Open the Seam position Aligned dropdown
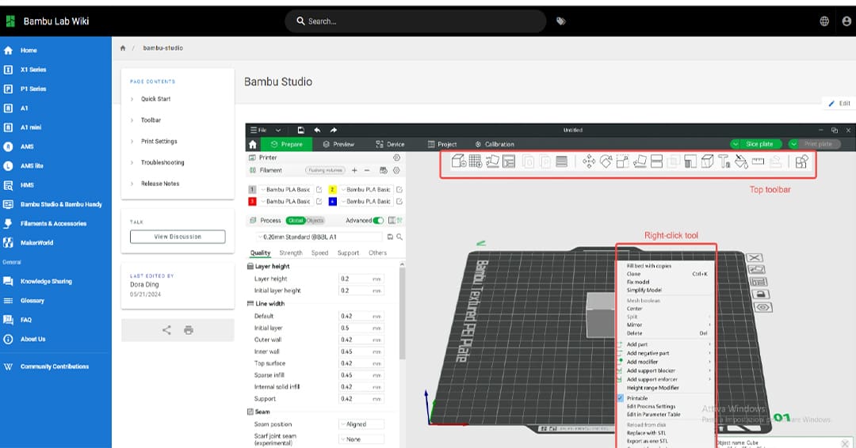The image size is (856, 448). [361, 424]
